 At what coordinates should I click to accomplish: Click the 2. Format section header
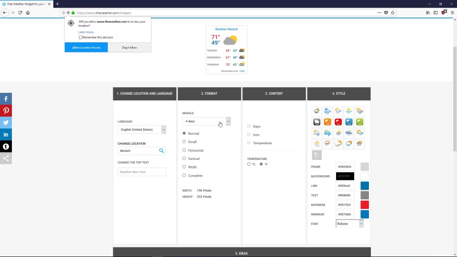click(x=209, y=94)
